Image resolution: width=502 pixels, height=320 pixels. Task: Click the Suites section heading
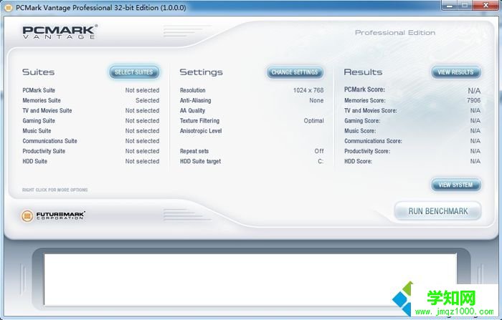(x=39, y=72)
